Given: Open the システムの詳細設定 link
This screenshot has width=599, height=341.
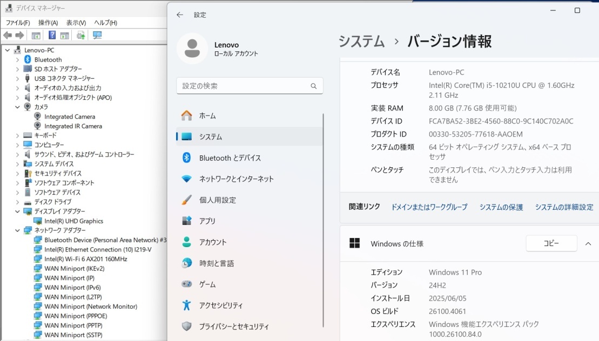Looking at the screenshot, I should point(564,207).
